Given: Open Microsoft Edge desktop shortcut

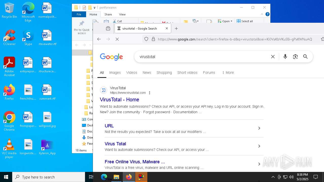Looking at the screenshot, I should (28, 12).
